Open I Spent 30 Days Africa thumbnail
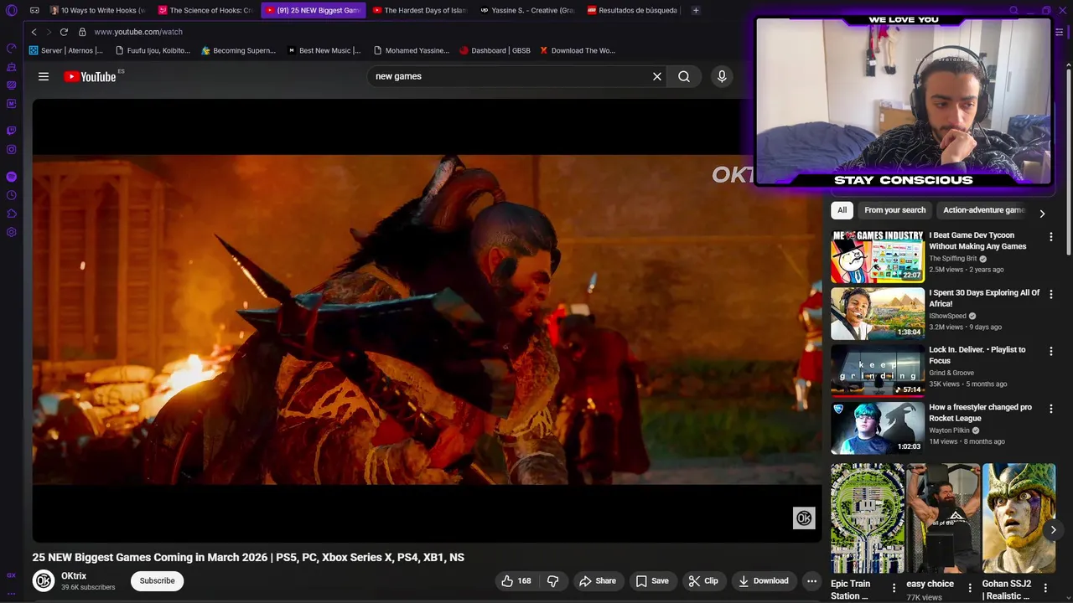1073x603 pixels. click(878, 313)
